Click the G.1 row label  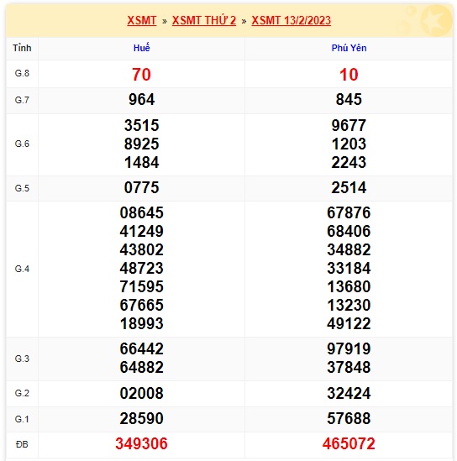[x=22, y=419]
